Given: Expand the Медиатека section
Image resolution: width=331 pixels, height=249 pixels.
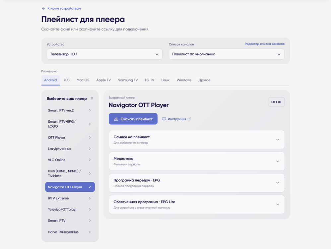Looking at the screenshot, I should click(x=197, y=161).
